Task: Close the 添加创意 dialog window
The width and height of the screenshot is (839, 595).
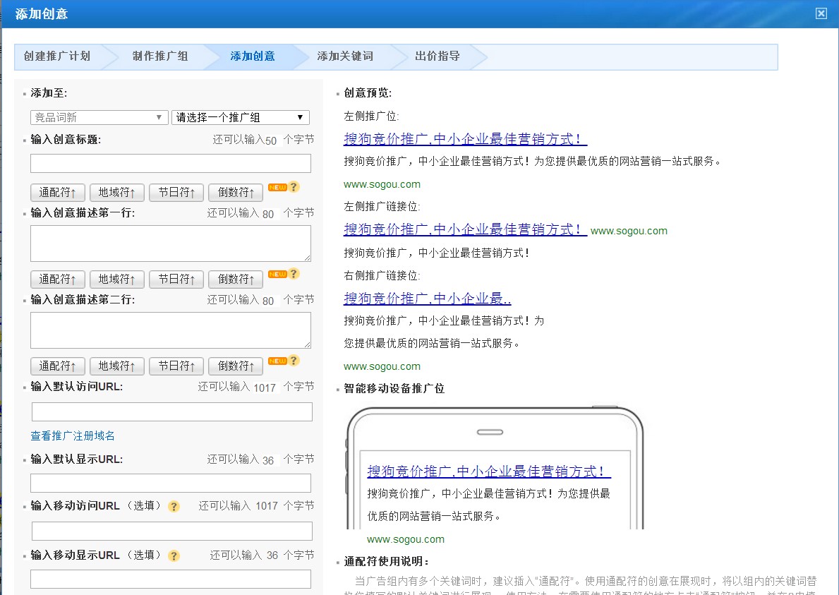Action: pos(821,13)
